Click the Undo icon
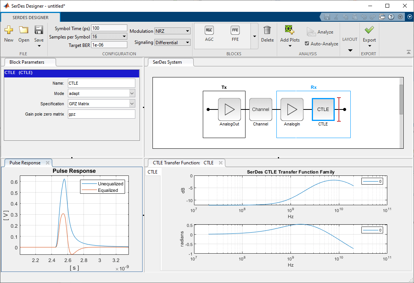 coord(364,17)
